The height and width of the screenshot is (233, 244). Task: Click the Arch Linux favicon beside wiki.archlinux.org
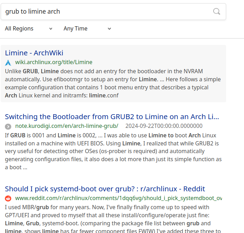(x=8, y=63)
